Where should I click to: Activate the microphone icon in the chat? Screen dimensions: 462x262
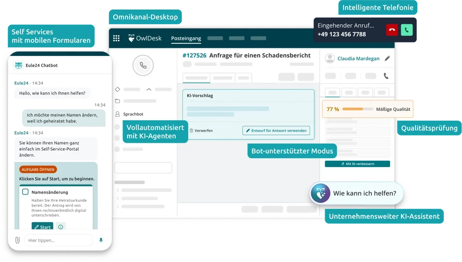pos(101,240)
